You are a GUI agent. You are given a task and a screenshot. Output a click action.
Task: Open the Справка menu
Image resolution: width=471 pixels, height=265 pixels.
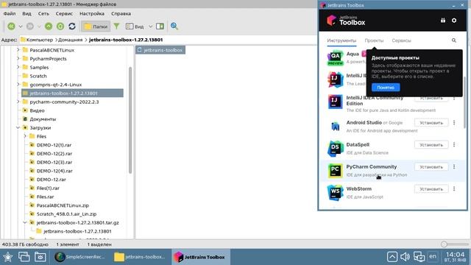click(x=121, y=13)
